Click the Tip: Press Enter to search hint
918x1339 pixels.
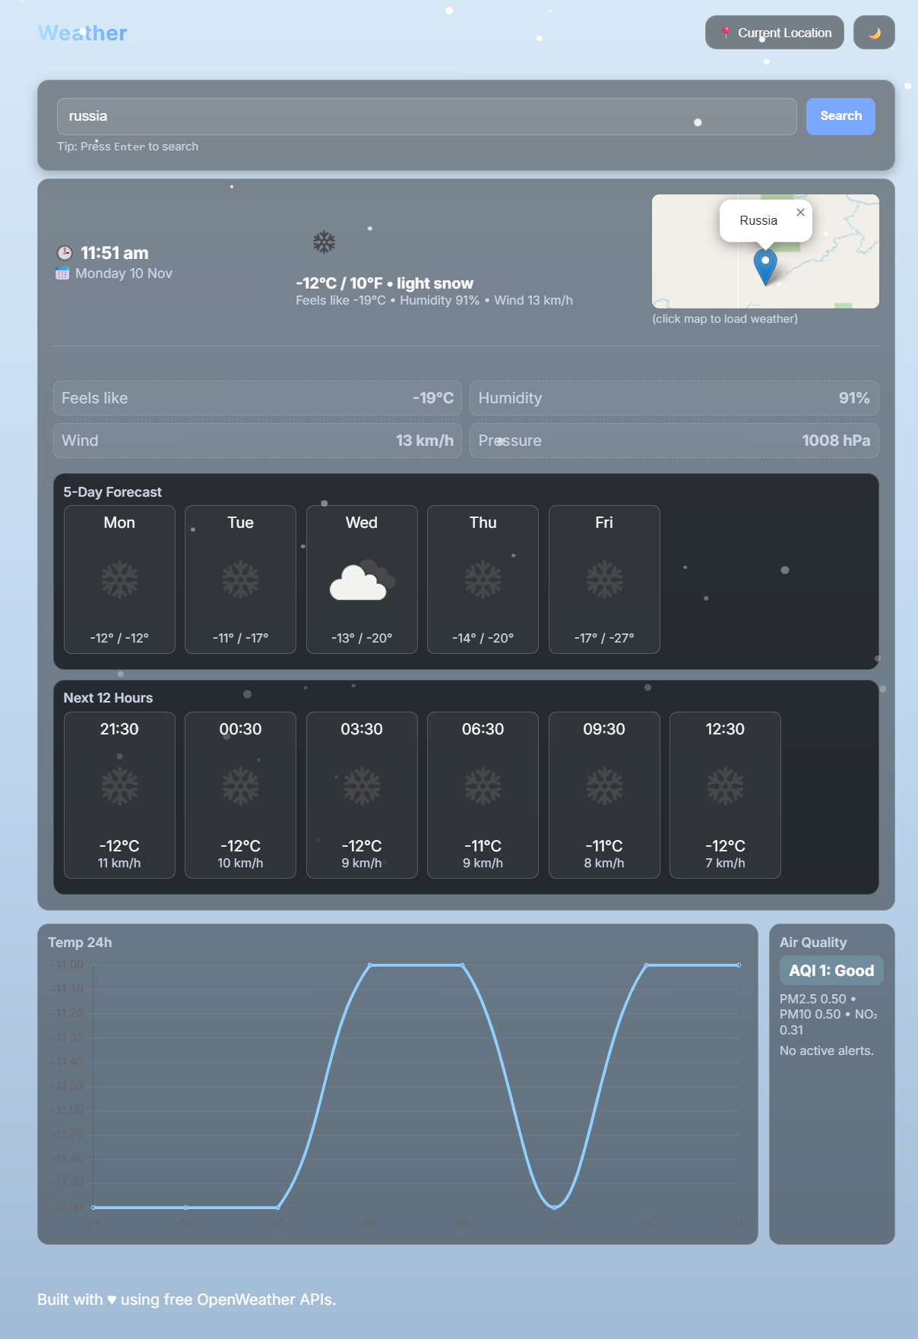pyautogui.click(x=128, y=147)
